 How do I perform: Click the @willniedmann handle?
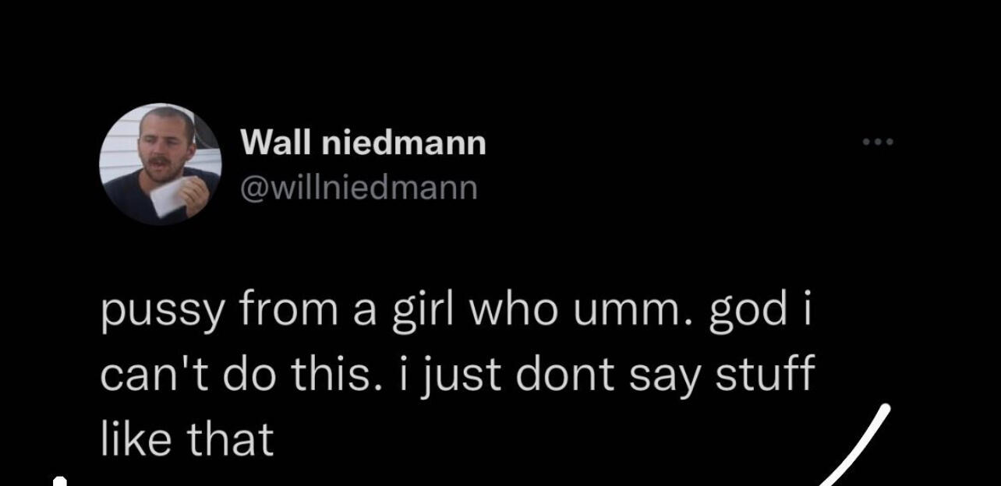(359, 188)
